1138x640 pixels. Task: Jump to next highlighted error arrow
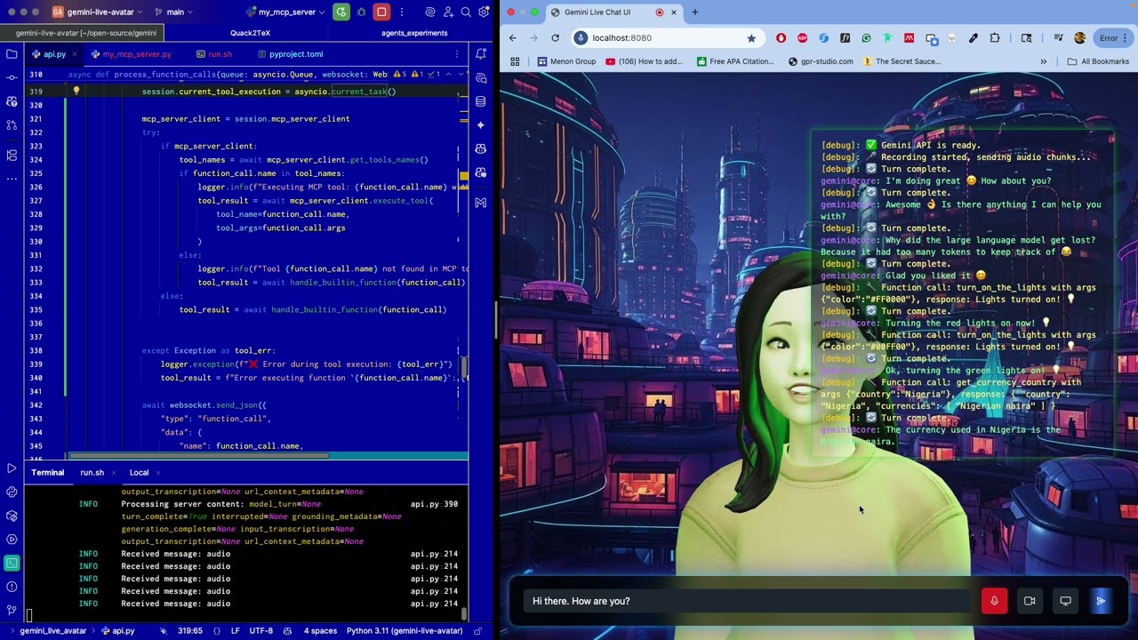(461, 75)
